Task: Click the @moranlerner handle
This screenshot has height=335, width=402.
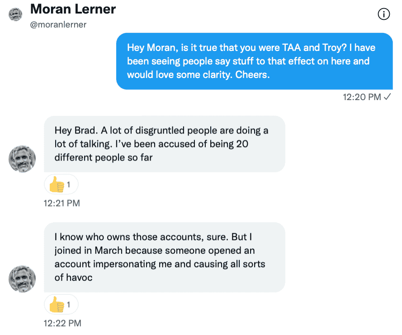Action: point(58,24)
